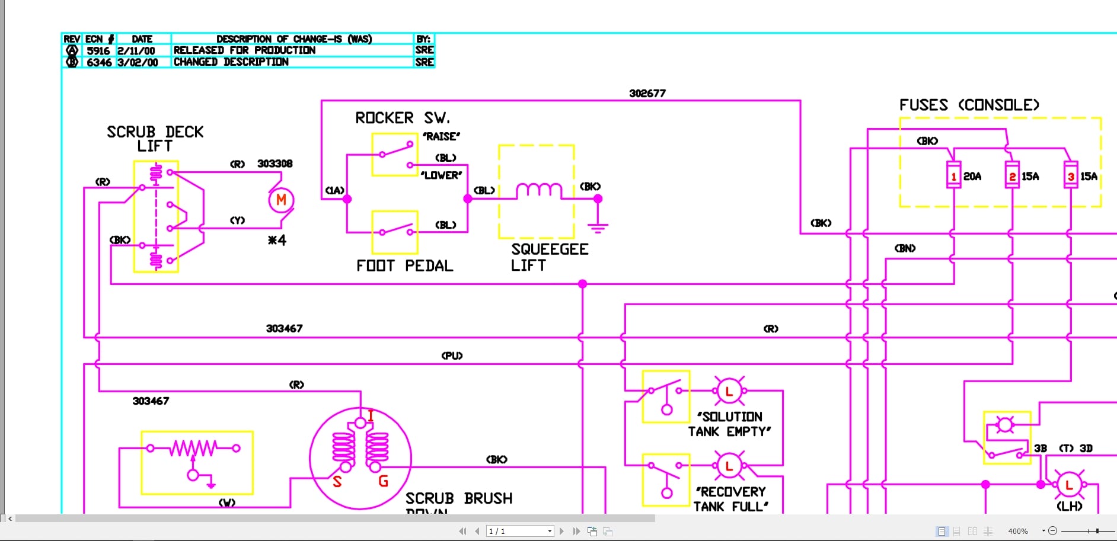Click the FUSES (CONSOLE) heading
Image resolution: width=1117 pixels, height=541 pixels.
point(969,105)
